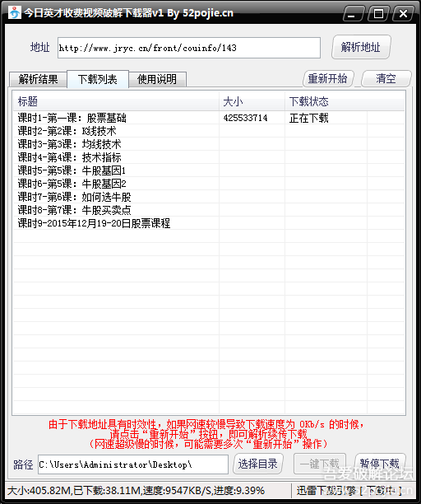Click the 解析地址 button
421x504 pixels.
pyautogui.click(x=361, y=47)
